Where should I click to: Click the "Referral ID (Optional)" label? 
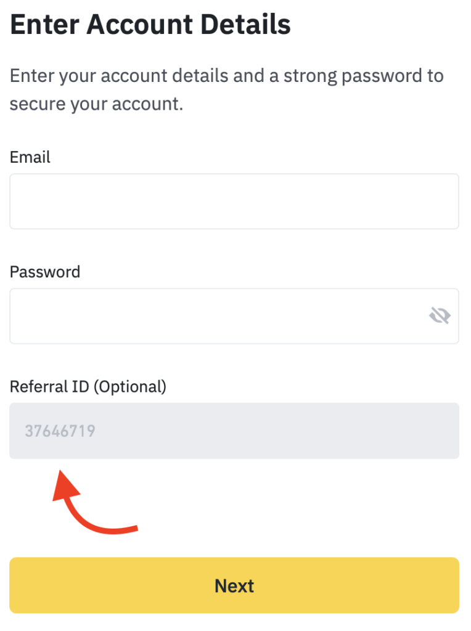pos(88,386)
